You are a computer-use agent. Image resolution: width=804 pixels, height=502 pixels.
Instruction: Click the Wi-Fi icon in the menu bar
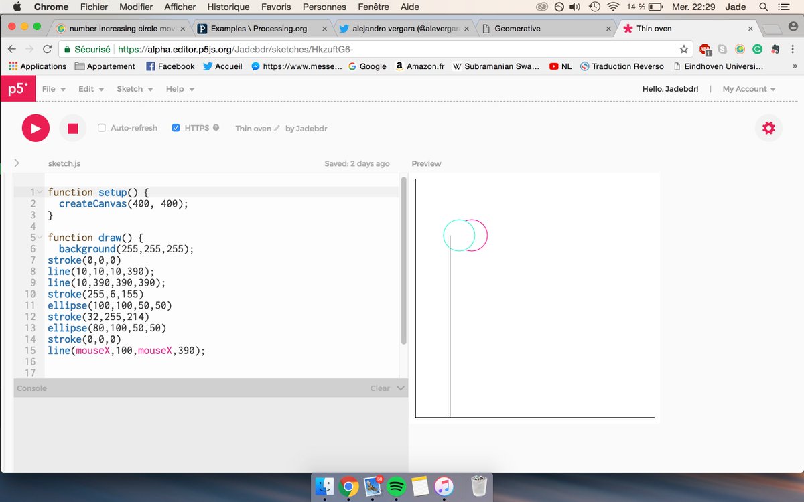tap(613, 7)
